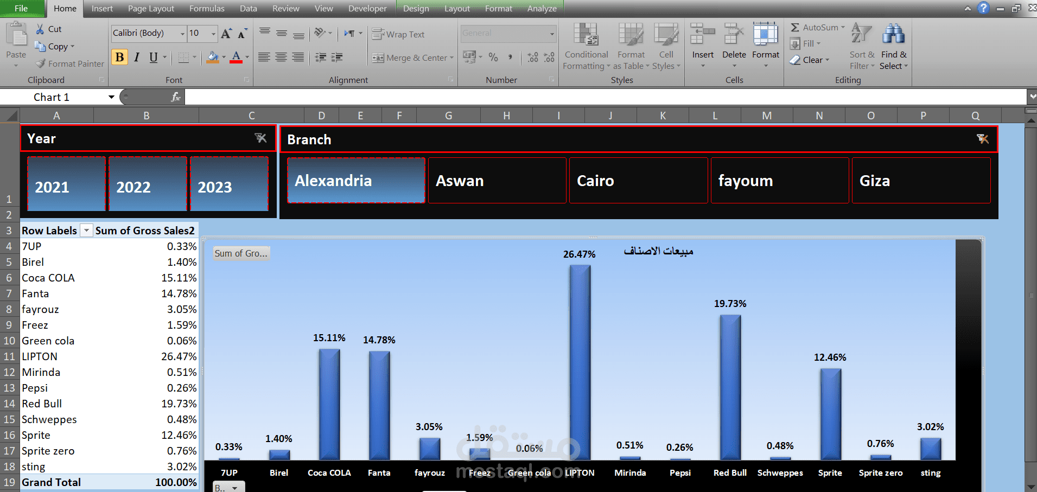Click the Insert Function fx icon

176,97
